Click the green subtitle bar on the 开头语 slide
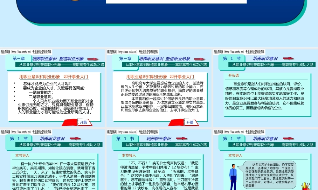This screenshot has height=190, width=318. coord(273,65)
